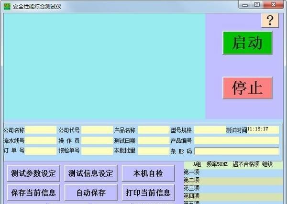Focus the 本批批量 input field
The image size is (287, 204).
[154, 151]
